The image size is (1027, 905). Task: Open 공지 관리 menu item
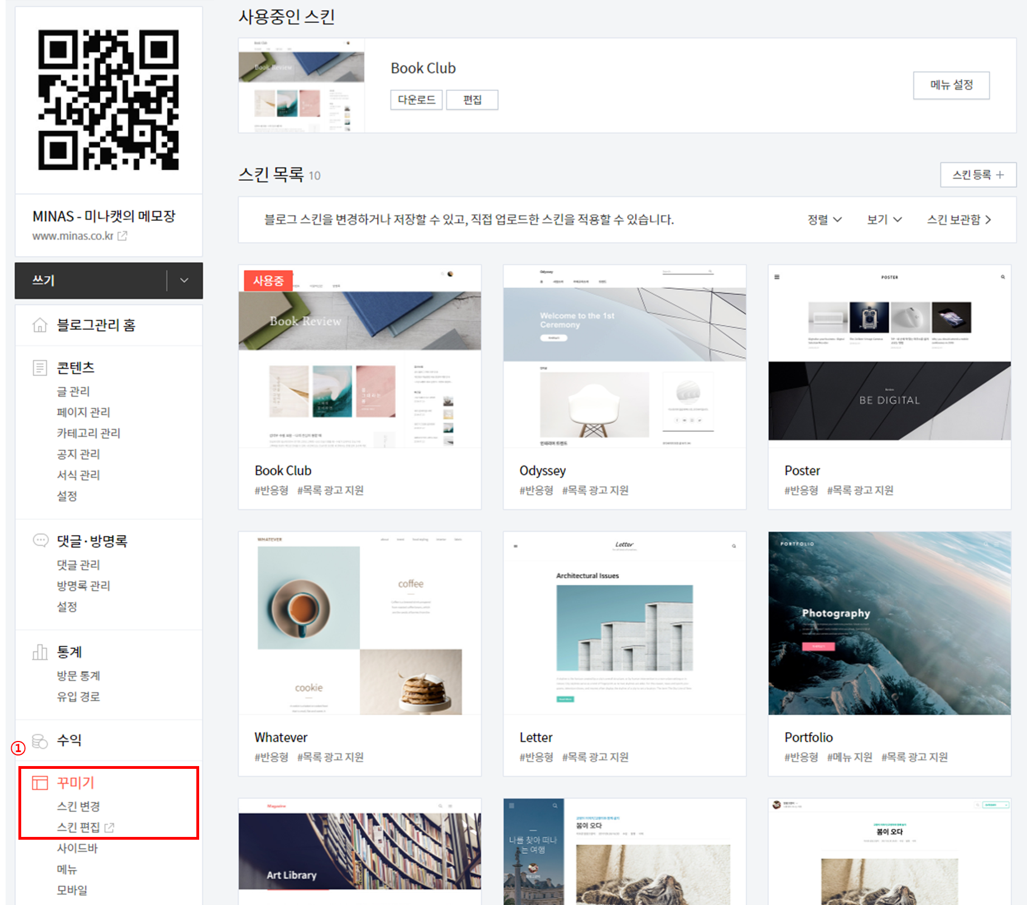78,454
